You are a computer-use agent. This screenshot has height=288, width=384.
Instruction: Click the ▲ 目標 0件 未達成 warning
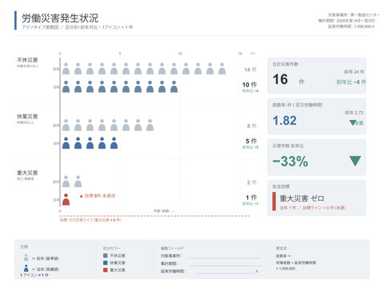click(98, 196)
